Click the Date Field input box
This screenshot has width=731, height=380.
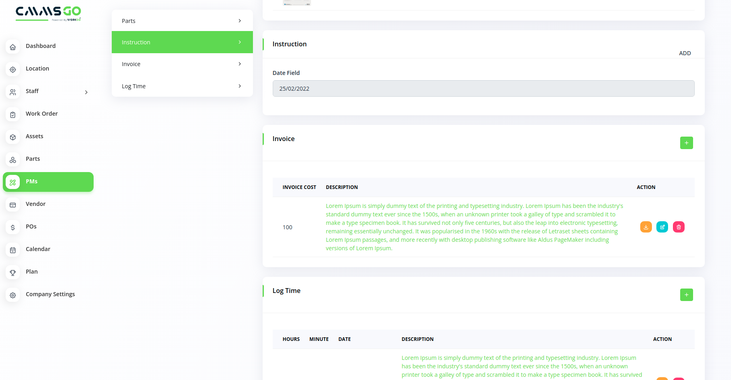click(483, 88)
